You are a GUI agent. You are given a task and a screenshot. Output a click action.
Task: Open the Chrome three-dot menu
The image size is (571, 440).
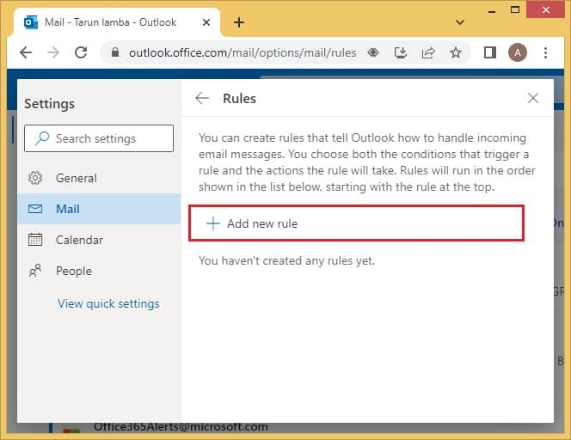click(x=545, y=52)
